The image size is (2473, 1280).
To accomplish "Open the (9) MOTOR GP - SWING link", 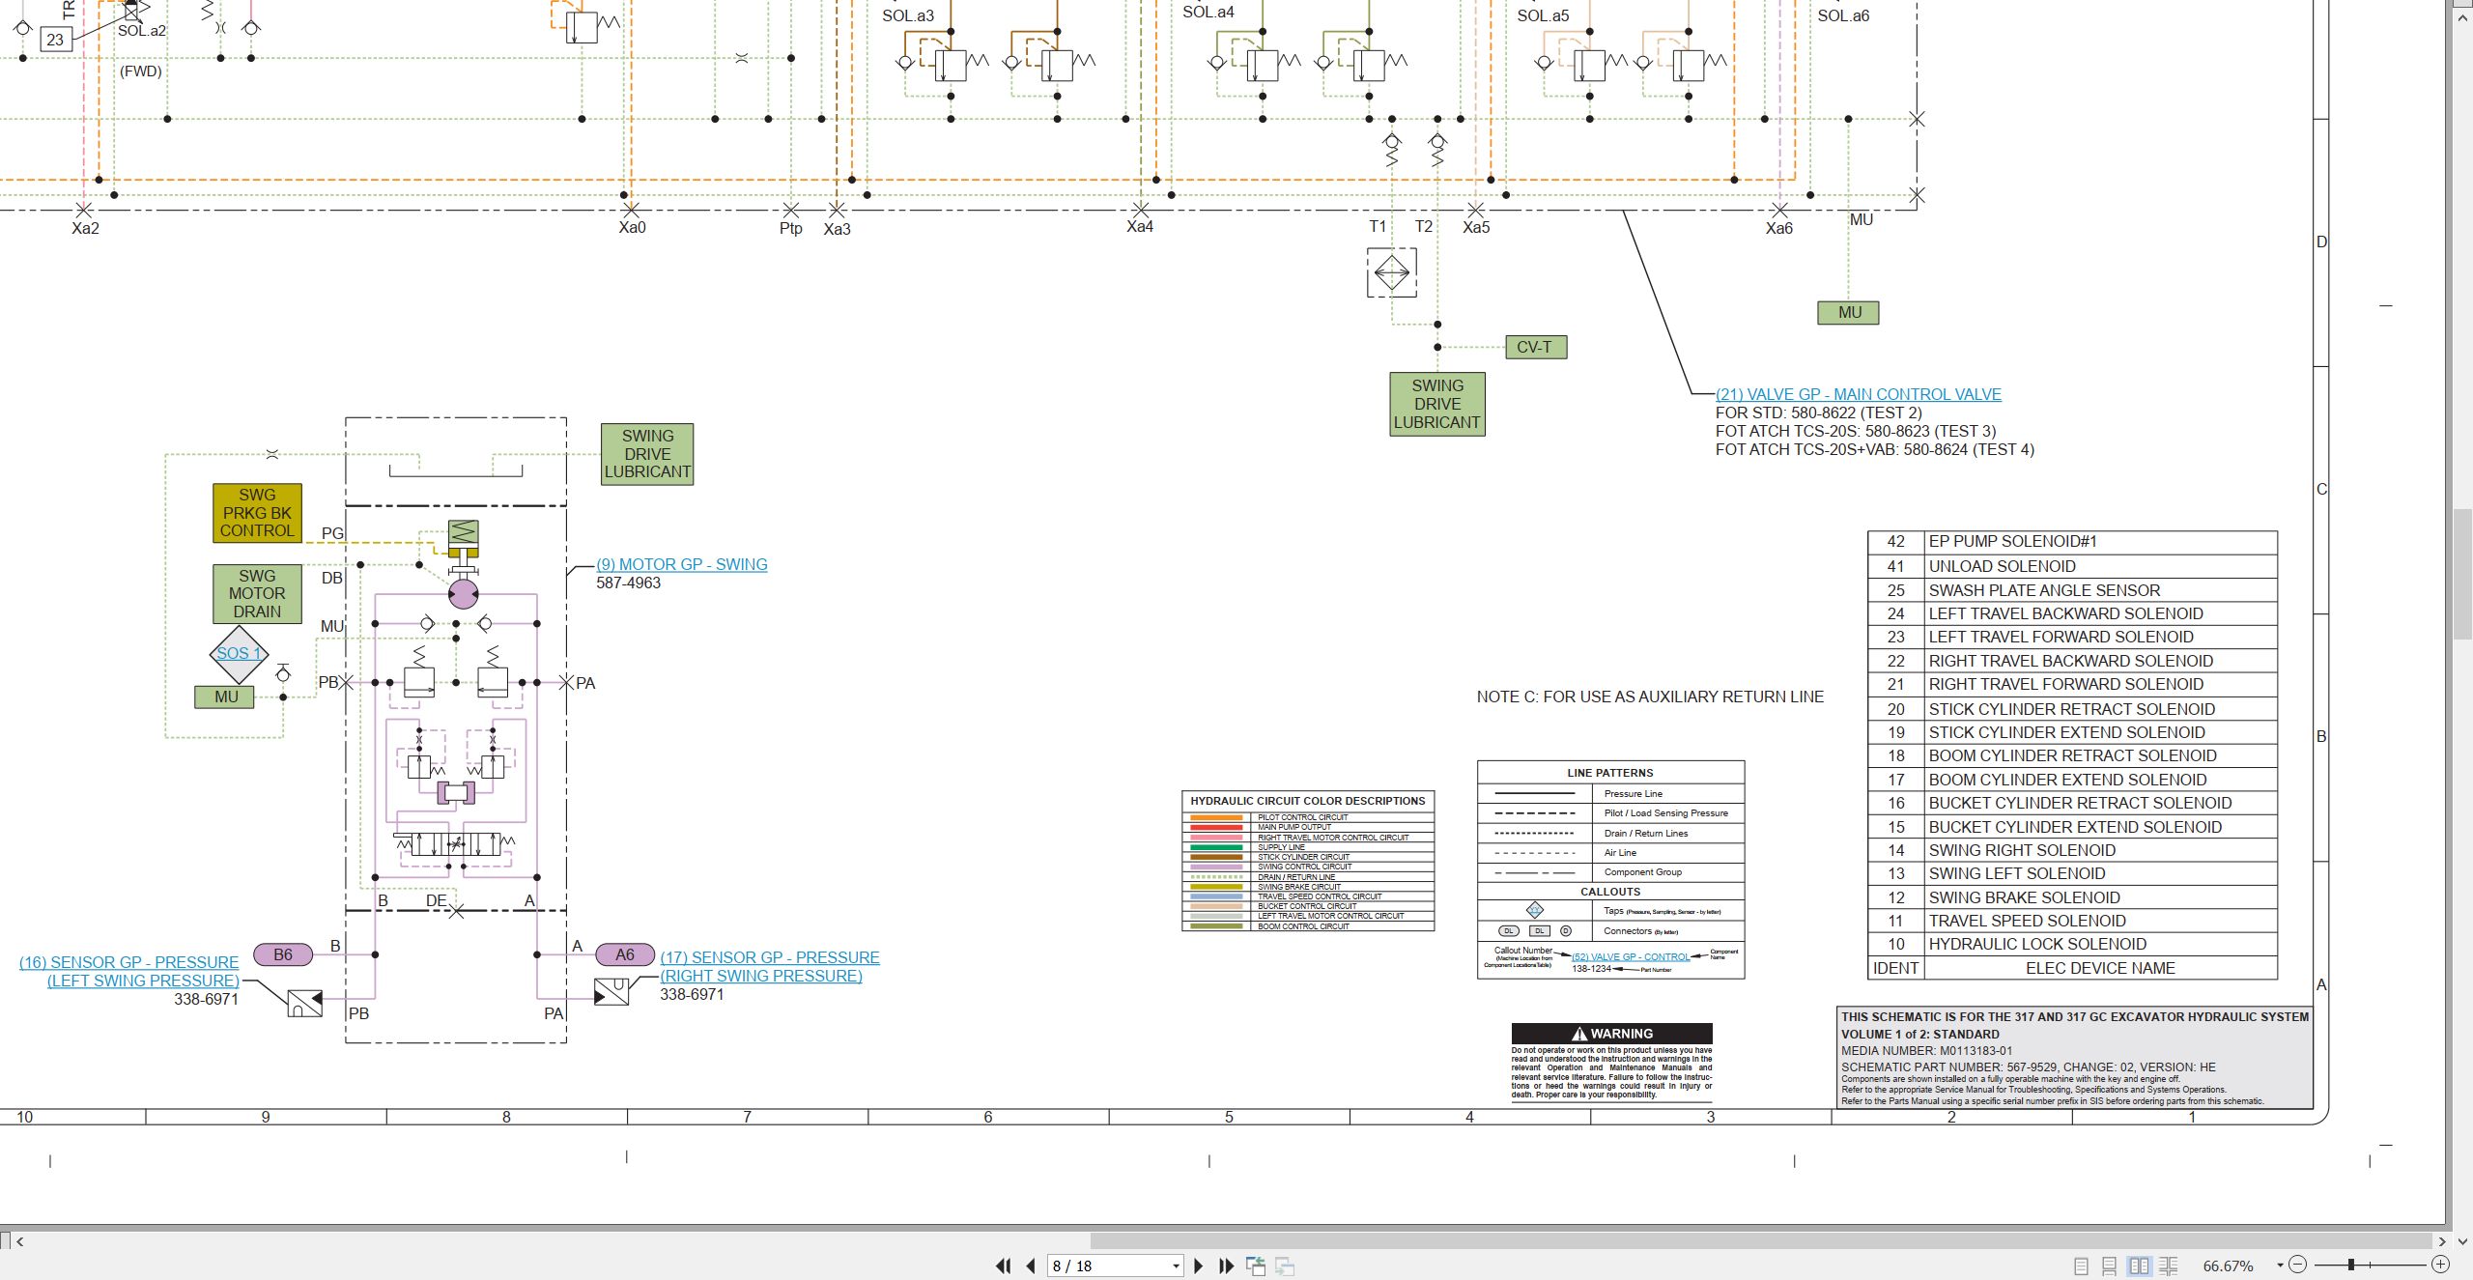I will click(x=682, y=564).
